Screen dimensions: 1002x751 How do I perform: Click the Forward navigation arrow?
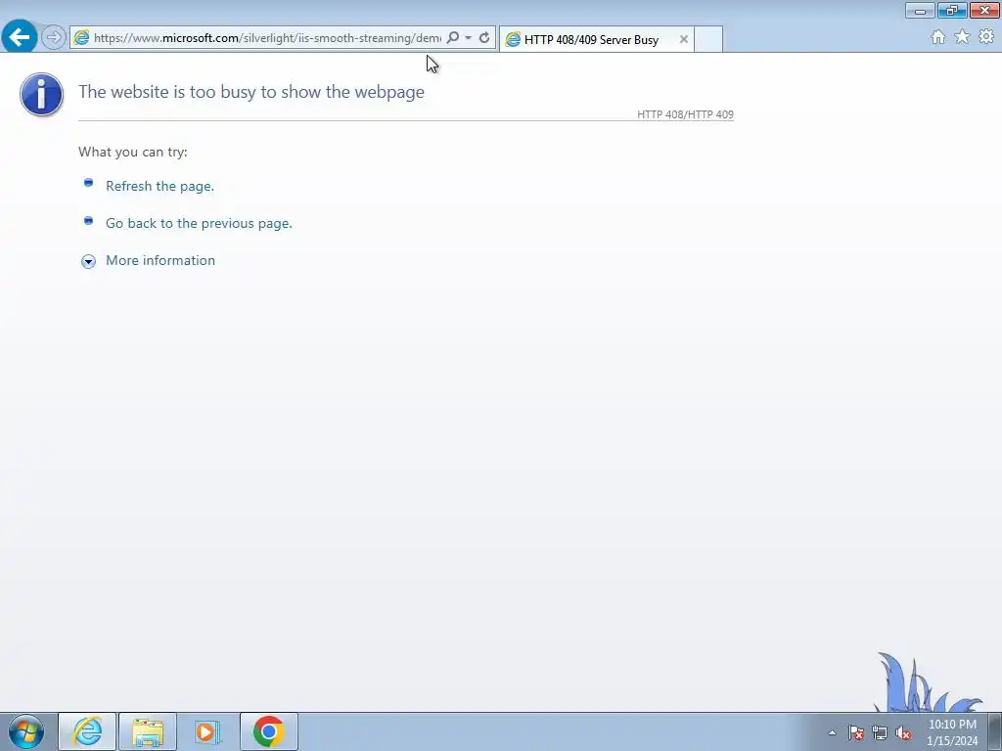[54, 38]
